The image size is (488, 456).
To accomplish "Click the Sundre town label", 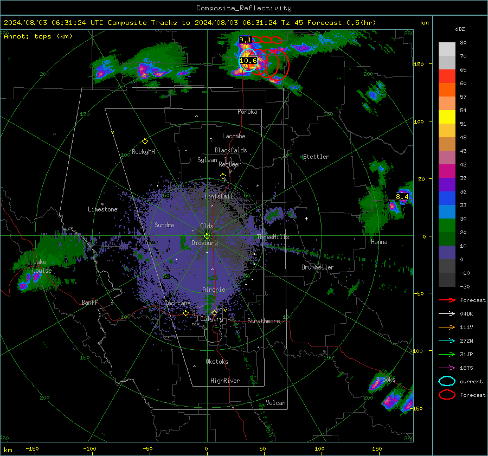I will point(164,224).
